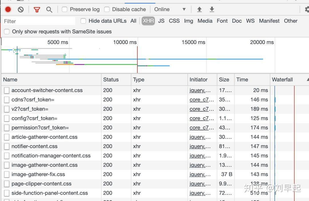Click the Status column header
The image size is (309, 201).
point(111,79)
